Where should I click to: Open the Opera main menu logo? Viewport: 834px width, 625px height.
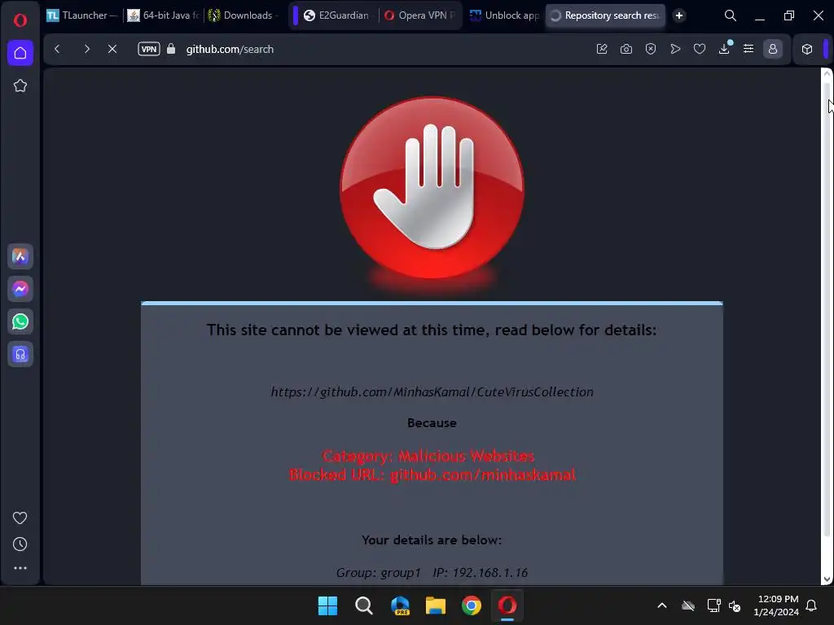pos(20,20)
